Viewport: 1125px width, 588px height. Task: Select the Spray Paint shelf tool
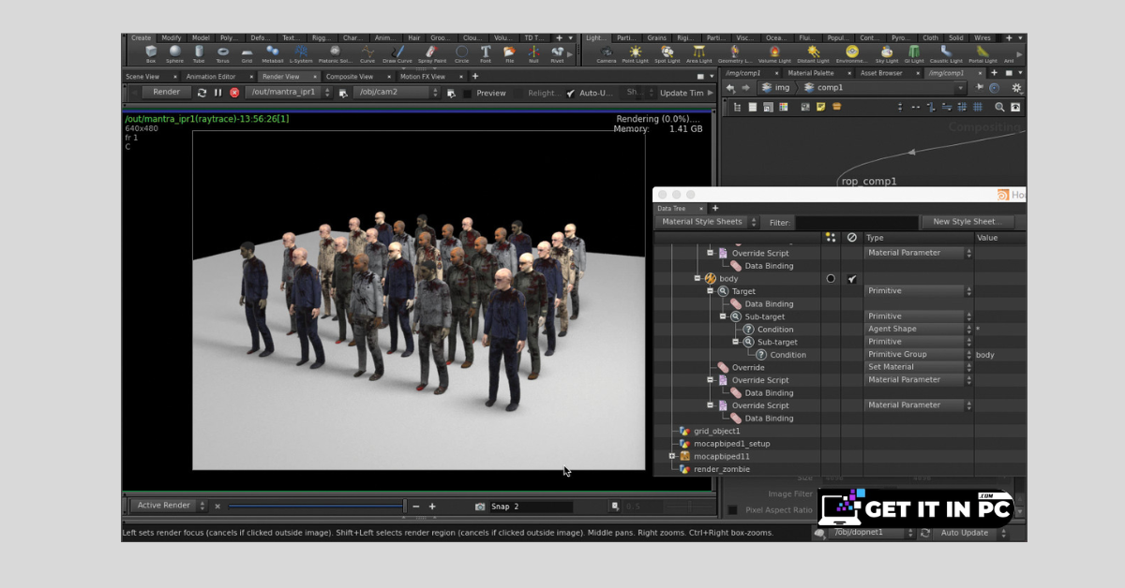point(430,53)
